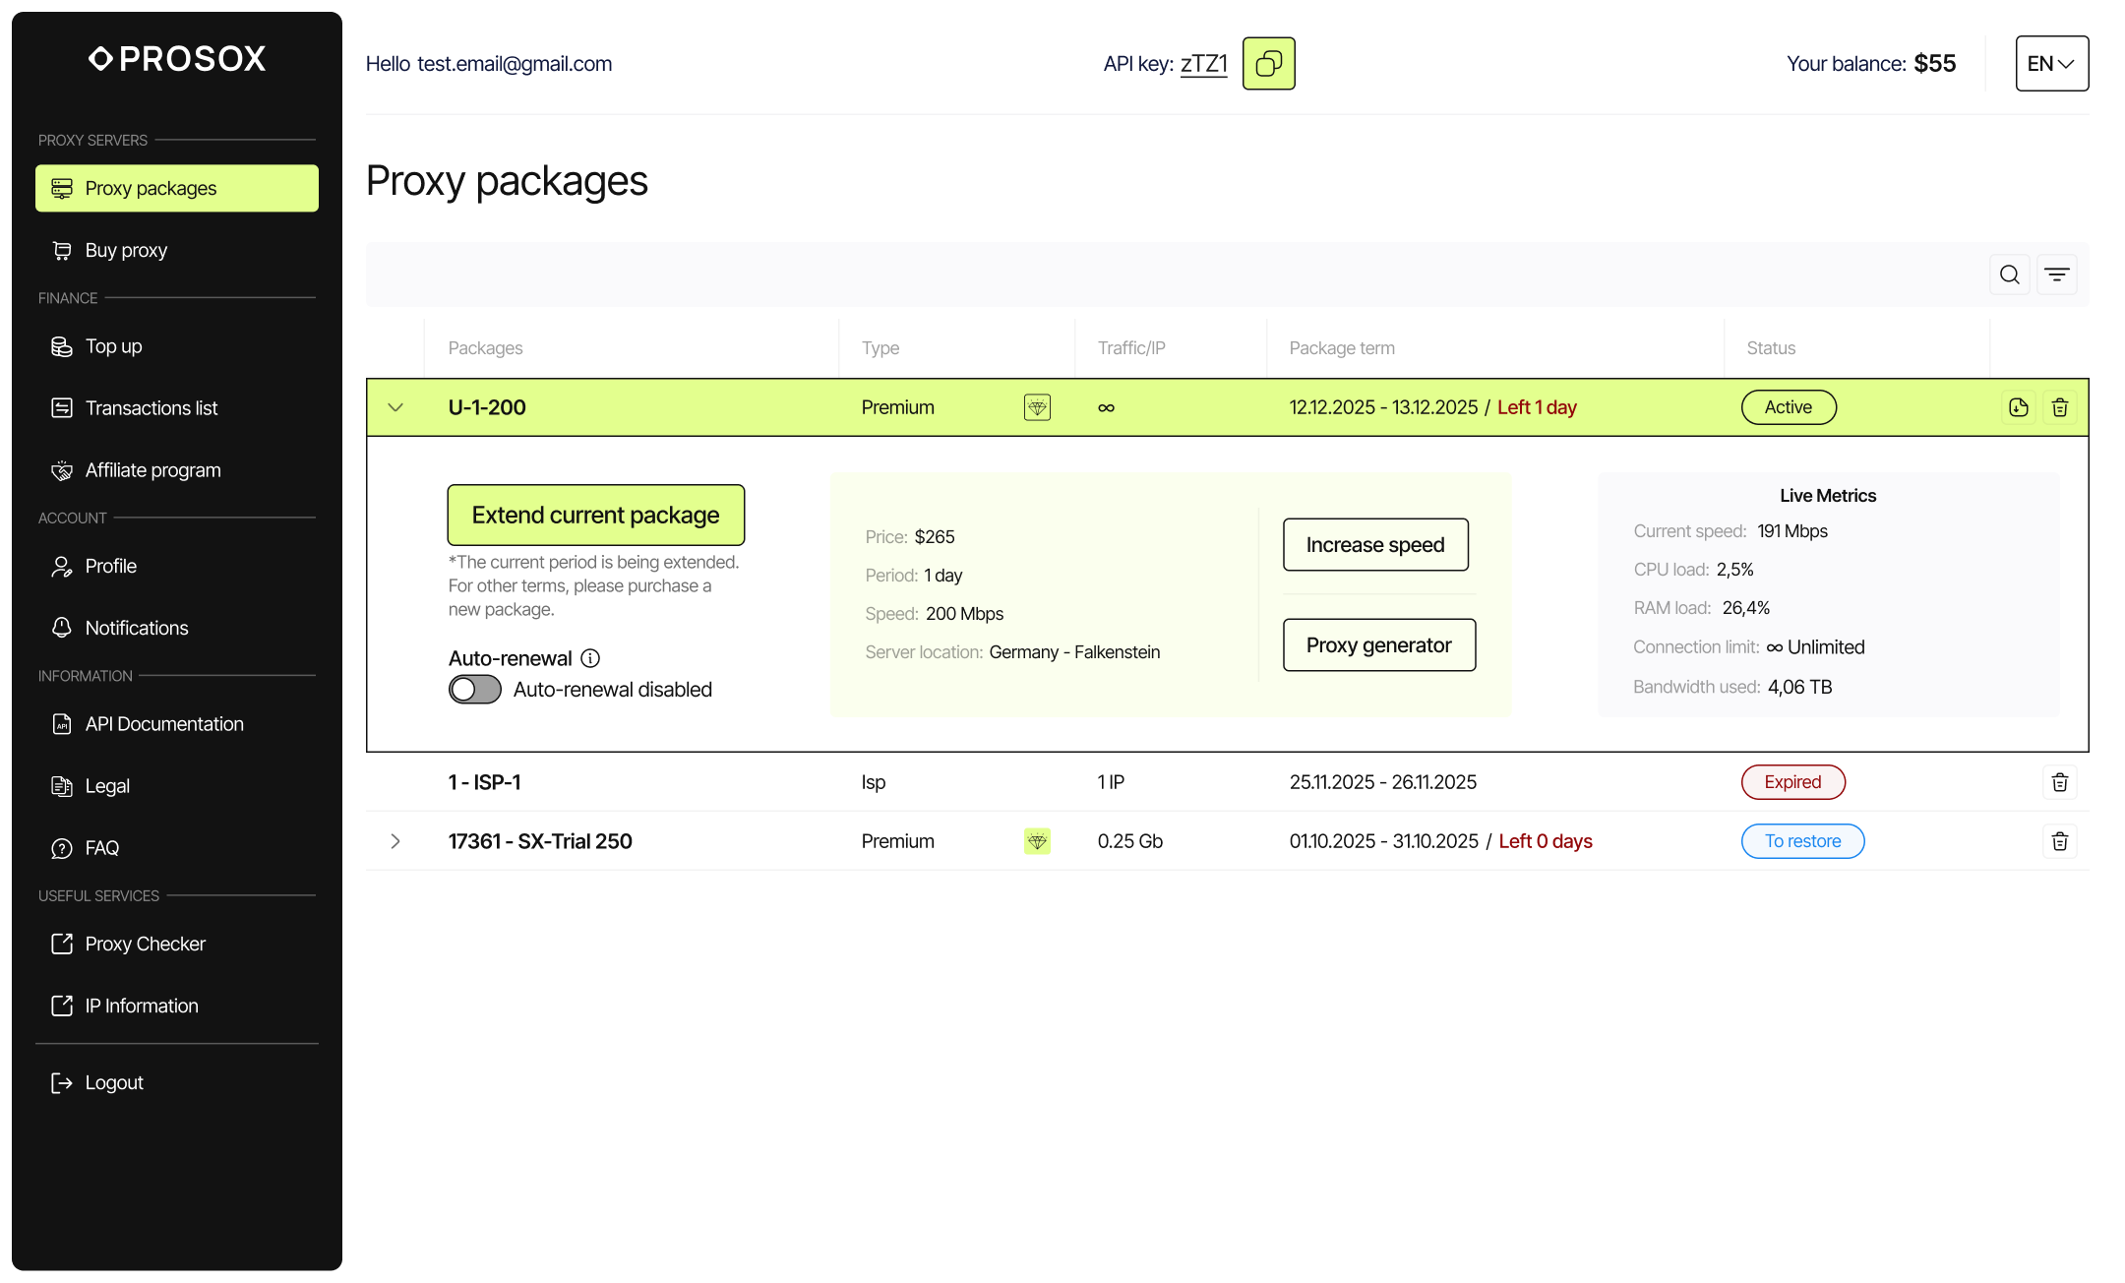
Task: Click the premium diamond icon on the U-1-200 row
Action: (1037, 407)
